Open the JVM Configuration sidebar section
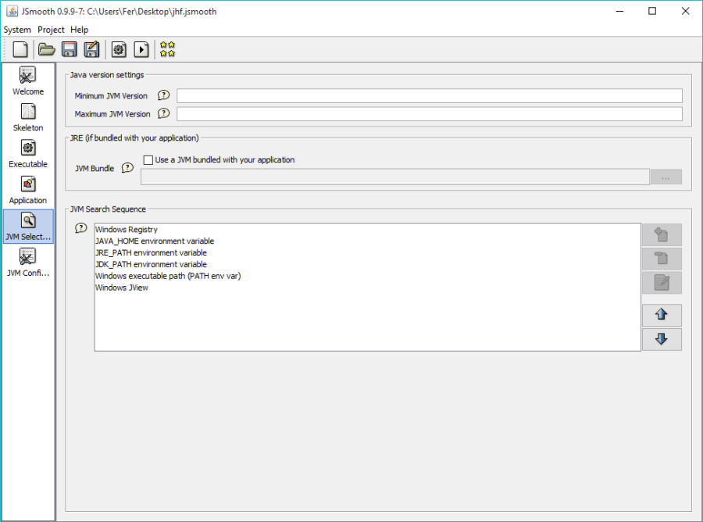 28,263
